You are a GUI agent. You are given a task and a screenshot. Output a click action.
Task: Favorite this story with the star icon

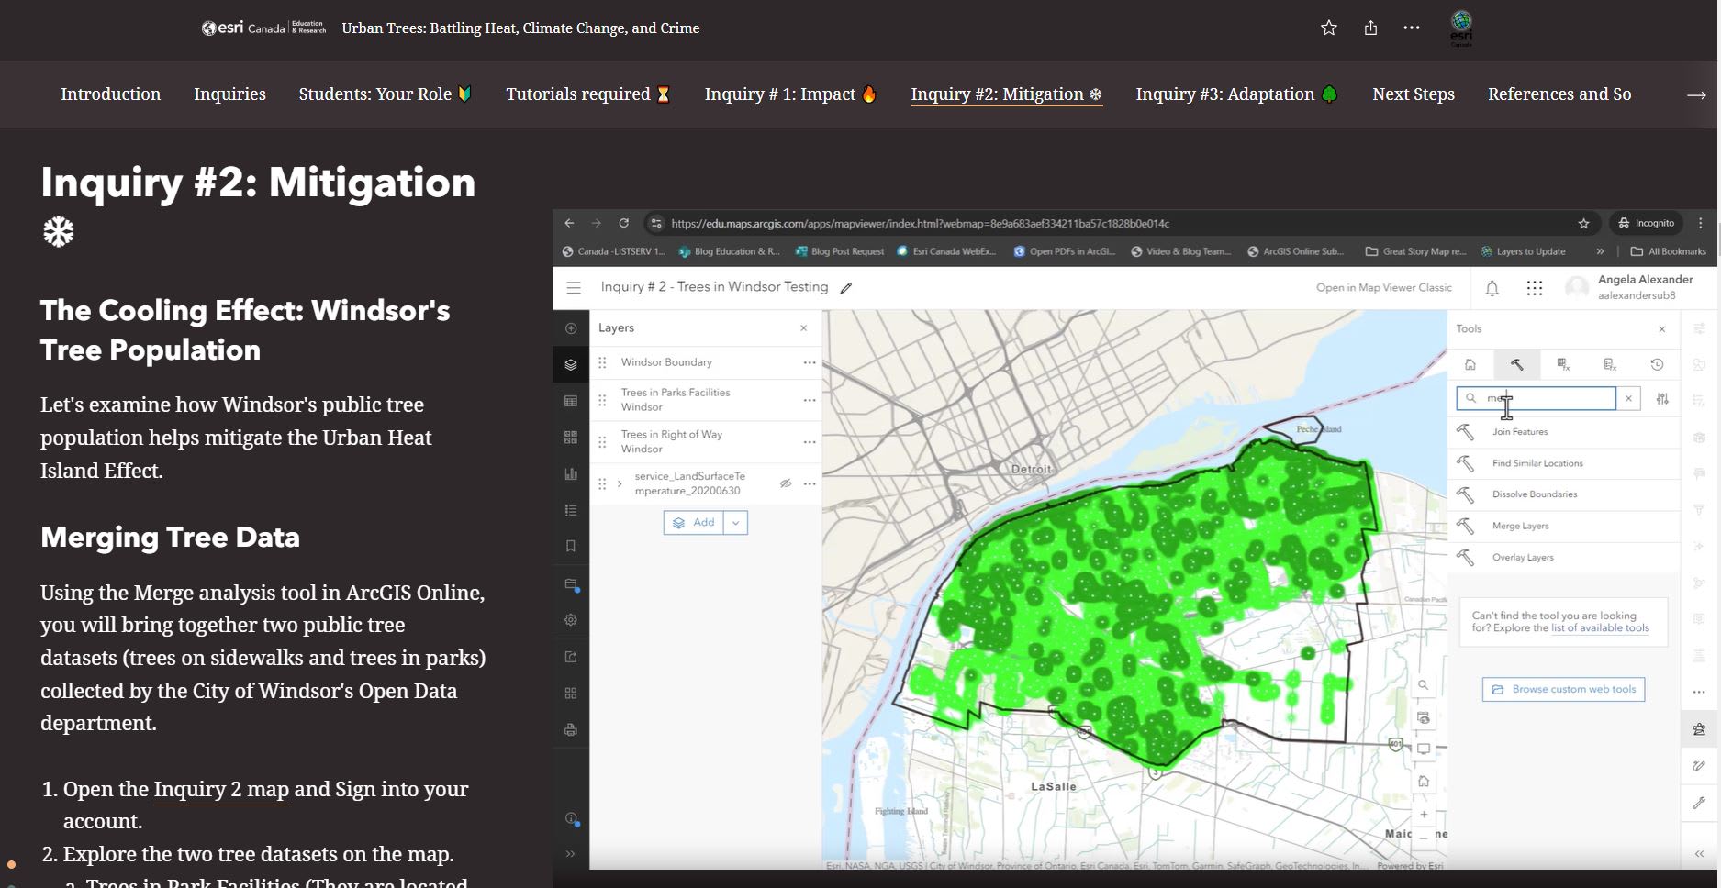(1328, 28)
